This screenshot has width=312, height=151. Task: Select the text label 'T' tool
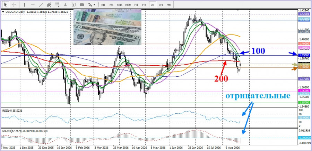pyautogui.click(x=73, y=4)
